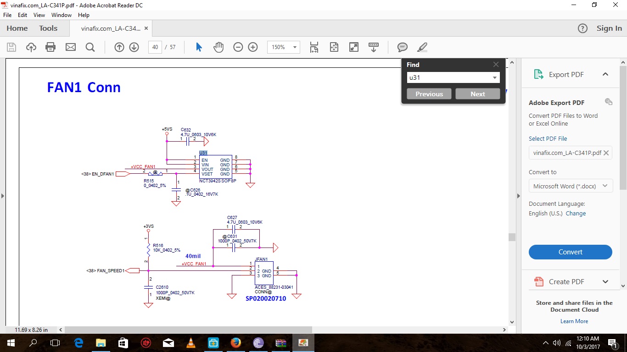Image resolution: width=627 pixels, height=352 pixels.
Task: Select the Hand pan tool
Action: coord(218,47)
